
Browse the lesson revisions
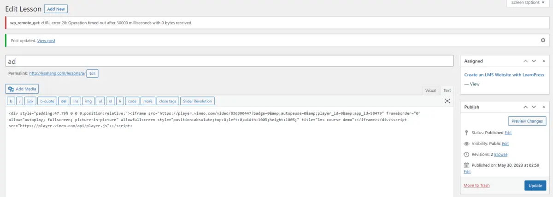pyautogui.click(x=501, y=155)
